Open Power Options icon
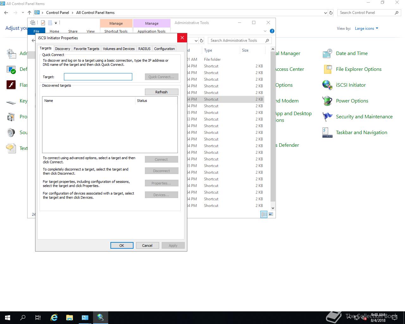This screenshot has width=405, height=324. coord(327,101)
